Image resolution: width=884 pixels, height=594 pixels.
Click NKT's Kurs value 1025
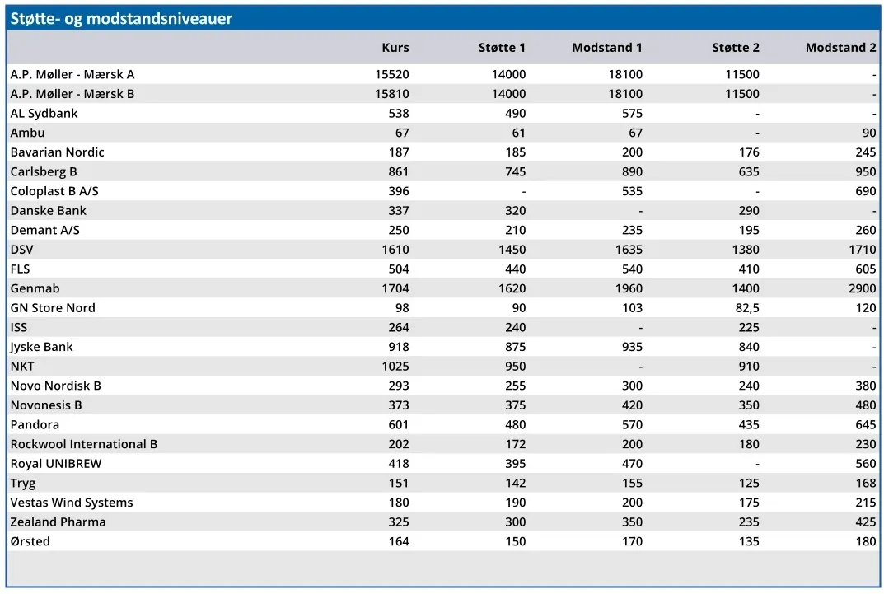395,366
